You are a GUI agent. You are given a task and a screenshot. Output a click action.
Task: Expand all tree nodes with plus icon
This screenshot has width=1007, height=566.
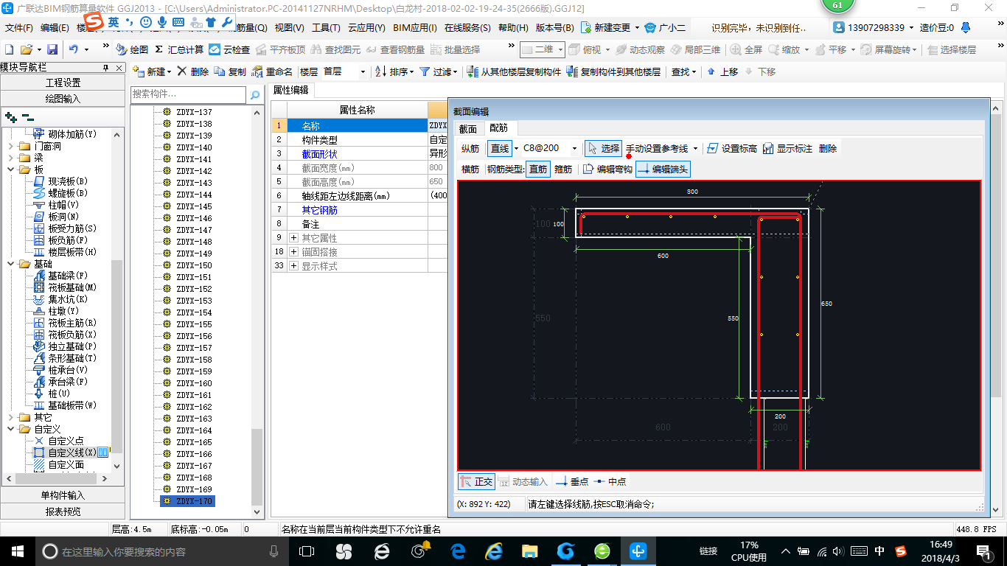(10, 116)
